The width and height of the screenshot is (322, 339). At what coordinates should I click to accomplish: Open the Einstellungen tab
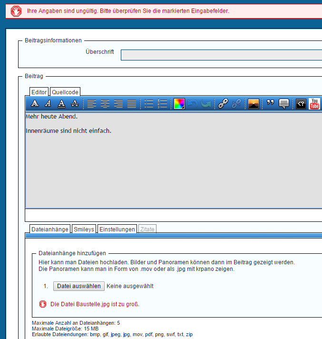click(117, 229)
